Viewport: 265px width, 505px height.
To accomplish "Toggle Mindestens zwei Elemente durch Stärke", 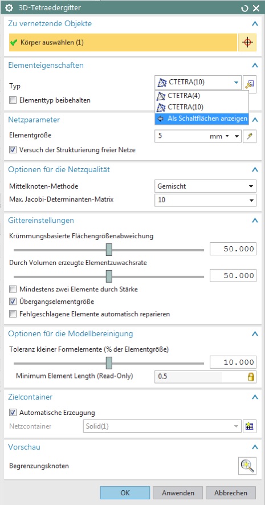I will 13,289.
